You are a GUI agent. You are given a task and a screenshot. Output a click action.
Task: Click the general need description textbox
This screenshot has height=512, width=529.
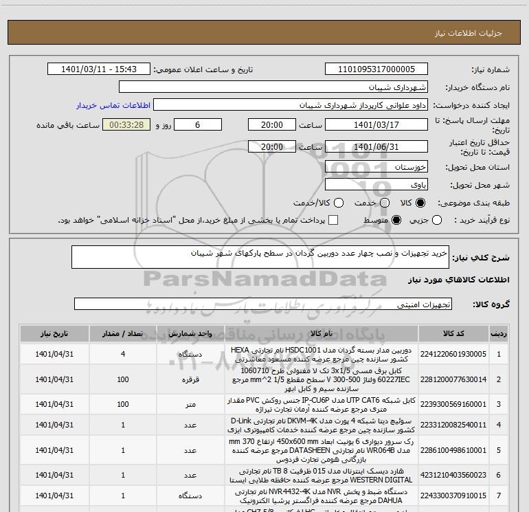[x=260, y=257]
